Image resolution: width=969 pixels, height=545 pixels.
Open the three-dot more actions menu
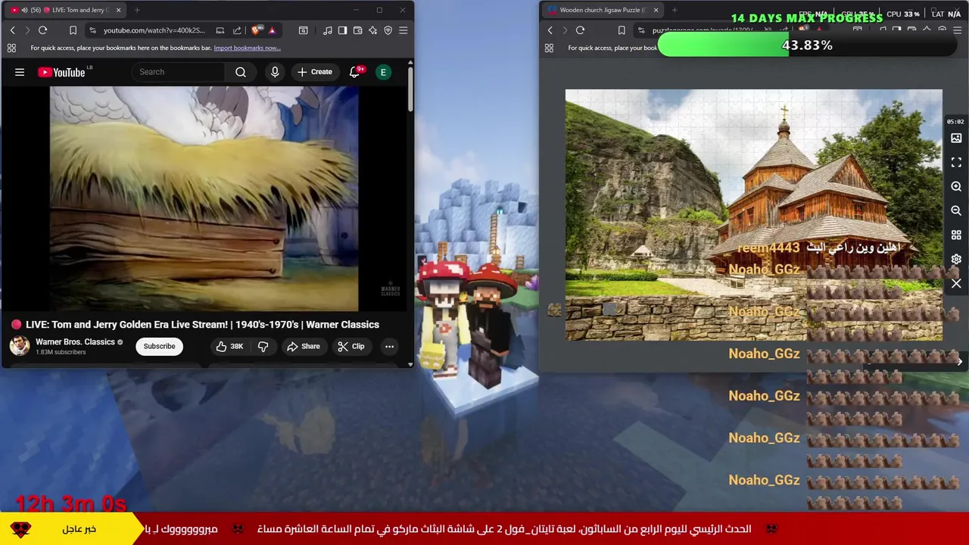(x=389, y=347)
